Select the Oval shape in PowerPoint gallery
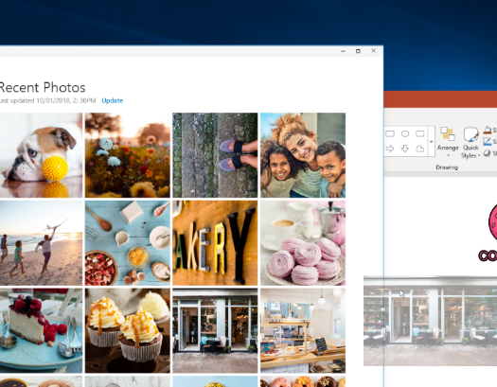Screen dimensions: 497x387 click(405, 133)
